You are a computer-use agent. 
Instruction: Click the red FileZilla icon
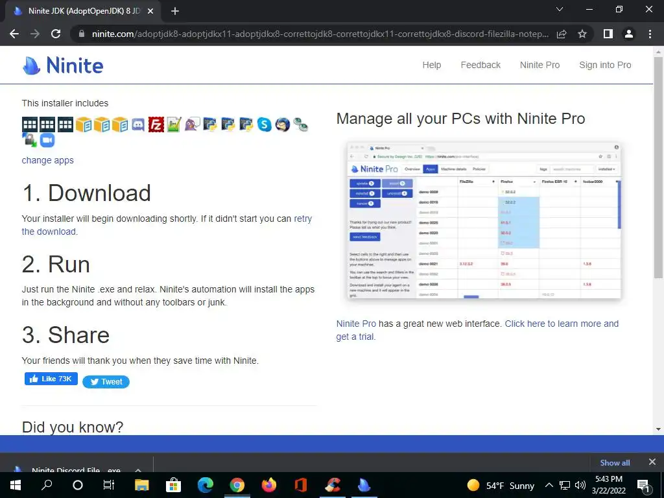click(156, 124)
